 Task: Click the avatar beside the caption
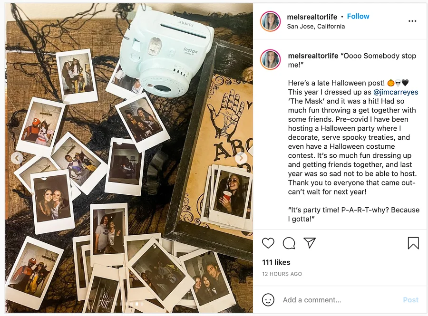point(270,59)
